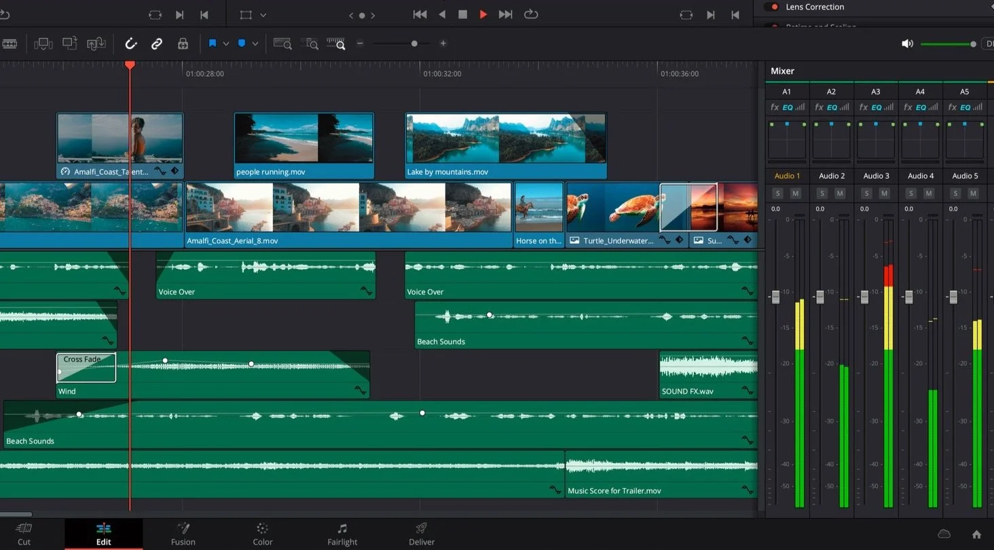Open the flag color dropdown arrow
This screenshot has height=550, width=994.
226,44
